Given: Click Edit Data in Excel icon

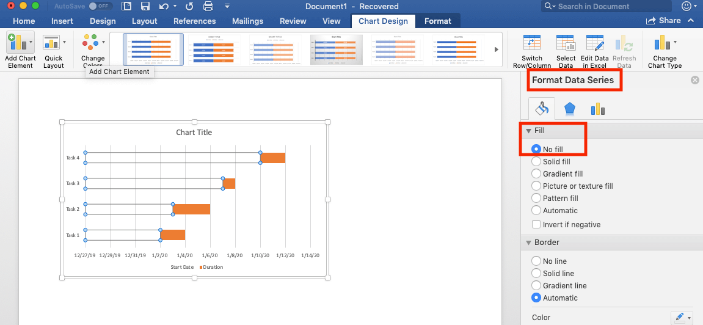Looking at the screenshot, I should coord(595,44).
